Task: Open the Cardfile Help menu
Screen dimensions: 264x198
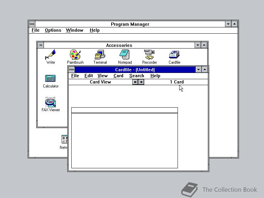Action: pyautogui.click(x=155, y=76)
